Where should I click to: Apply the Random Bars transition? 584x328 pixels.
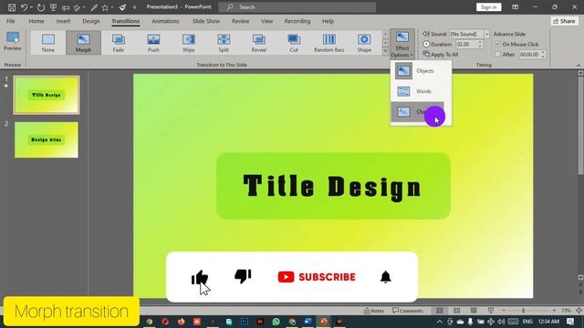[328, 43]
